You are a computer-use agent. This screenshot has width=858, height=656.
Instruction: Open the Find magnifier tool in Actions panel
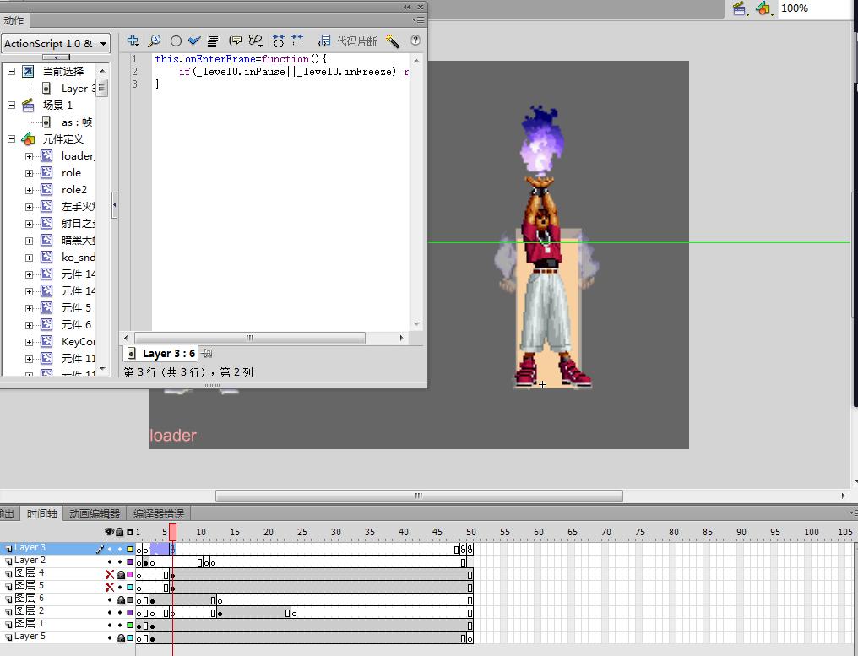[155, 41]
